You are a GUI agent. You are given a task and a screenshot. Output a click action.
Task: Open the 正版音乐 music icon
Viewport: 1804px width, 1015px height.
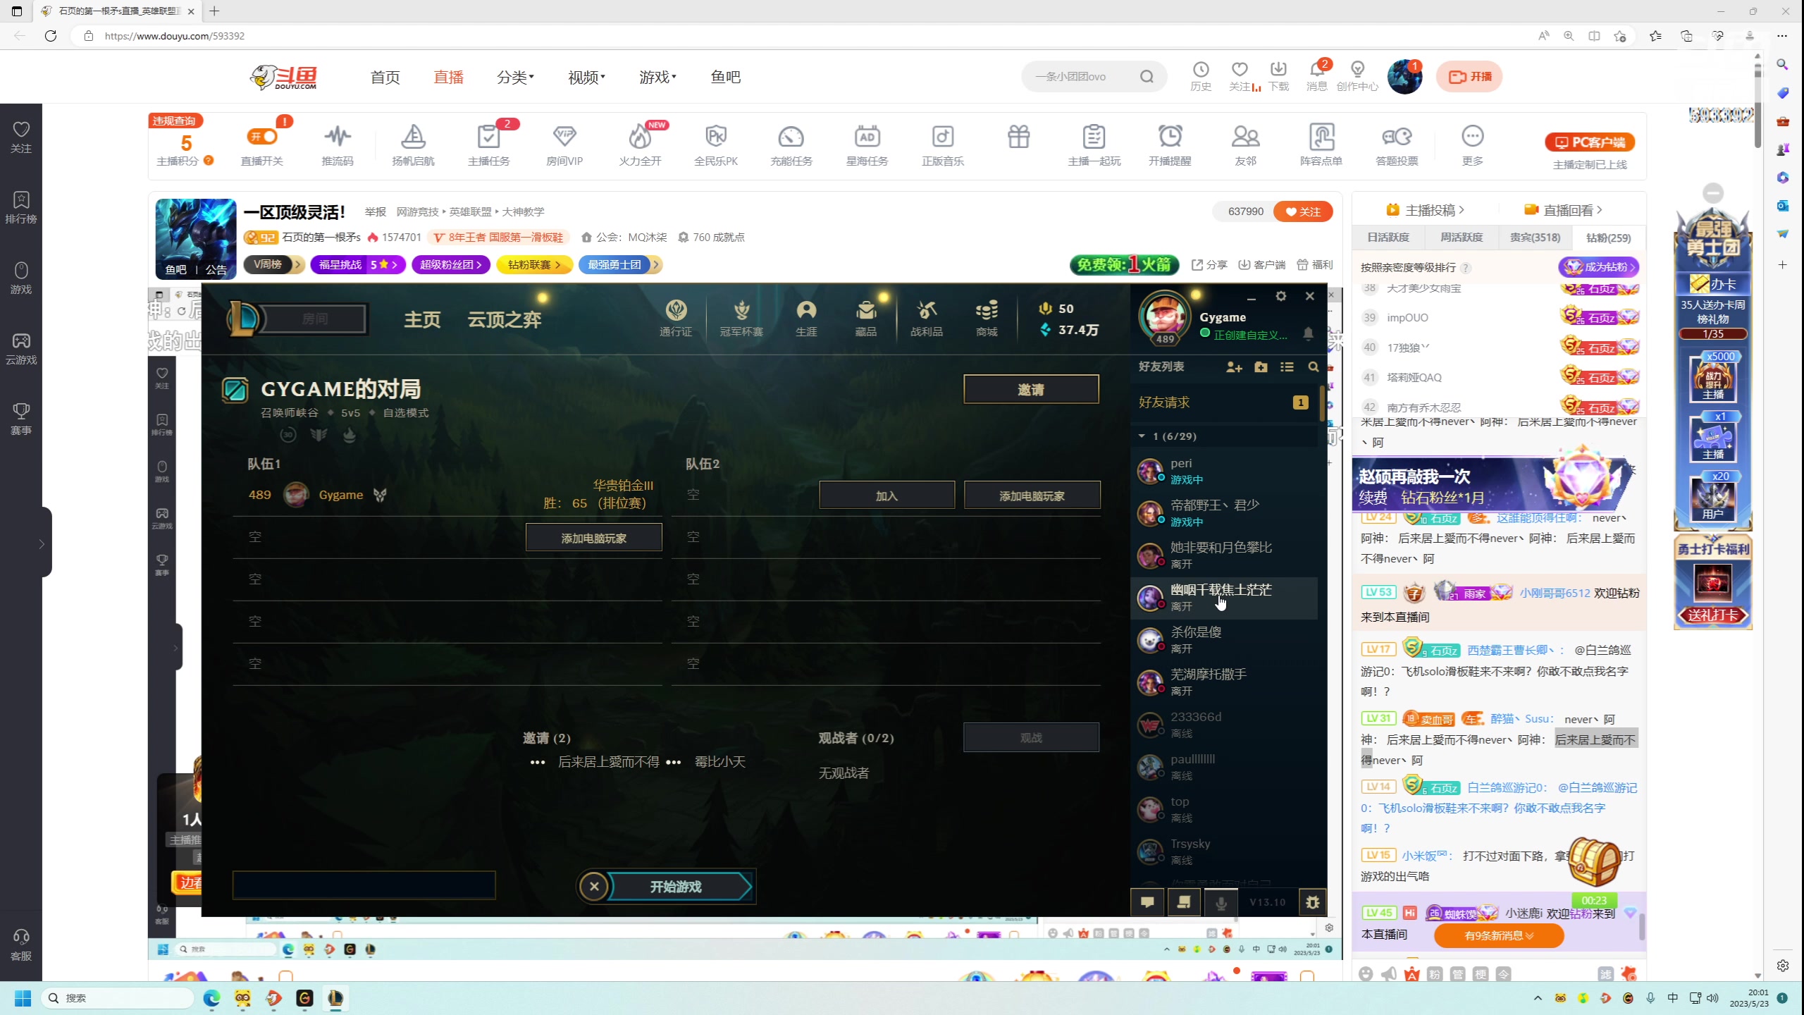[943, 145]
